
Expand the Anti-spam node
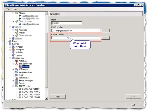tap(10, 49)
